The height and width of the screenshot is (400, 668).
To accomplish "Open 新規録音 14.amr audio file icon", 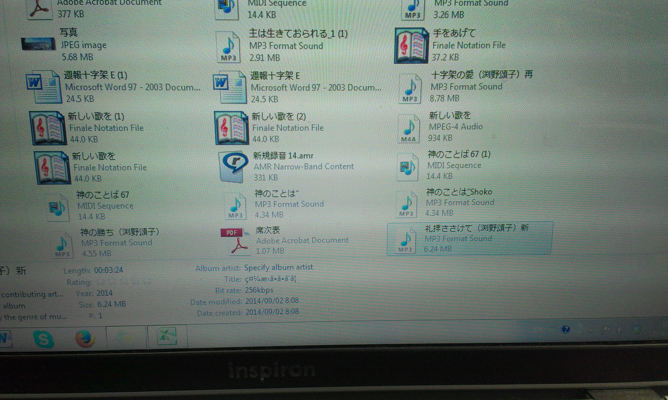I will click(233, 167).
